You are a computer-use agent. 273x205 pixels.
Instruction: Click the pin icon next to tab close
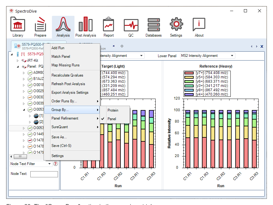click(122, 46)
